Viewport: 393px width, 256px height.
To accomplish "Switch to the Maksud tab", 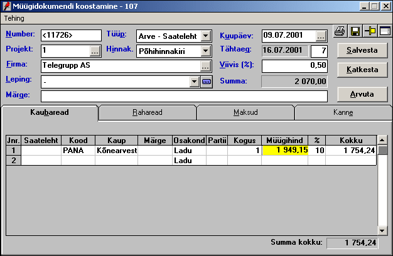I will click(245, 113).
